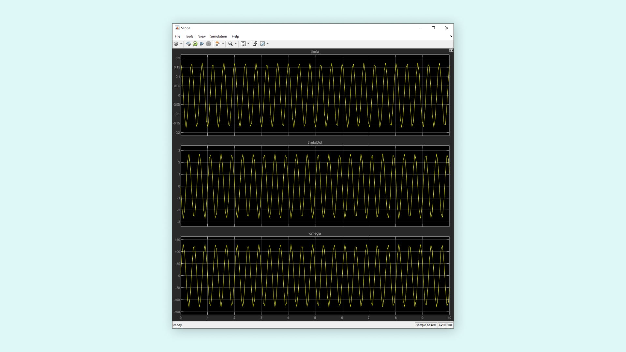Image resolution: width=626 pixels, height=352 pixels.
Task: Click the Step Back toolbar icon
Action: tap(188, 44)
